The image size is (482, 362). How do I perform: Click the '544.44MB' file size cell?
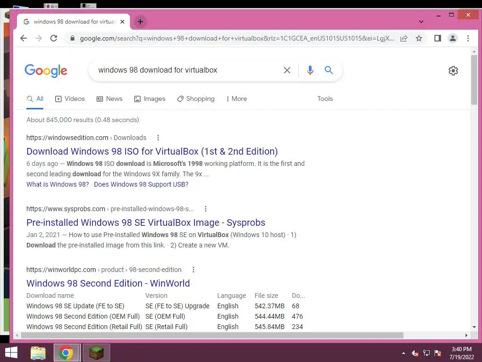pos(270,316)
